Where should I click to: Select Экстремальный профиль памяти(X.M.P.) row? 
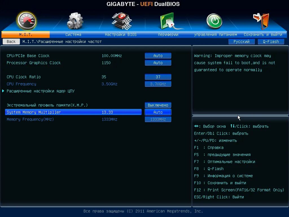point(73,105)
